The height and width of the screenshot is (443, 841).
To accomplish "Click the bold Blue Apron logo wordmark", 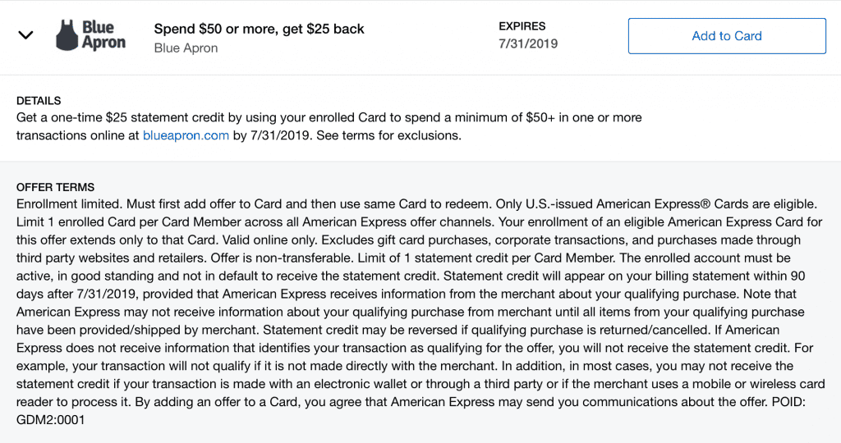I will coord(103,34).
